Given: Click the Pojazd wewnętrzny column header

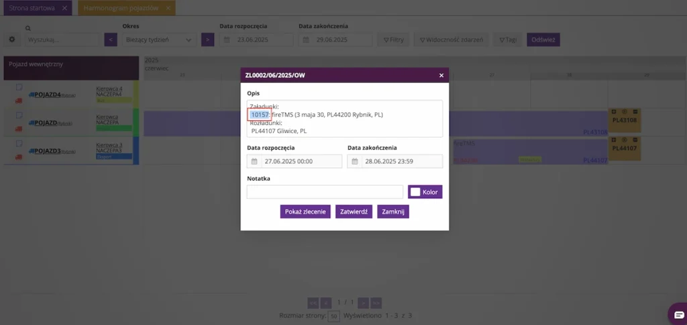Looking at the screenshot, I should pos(71,68).
